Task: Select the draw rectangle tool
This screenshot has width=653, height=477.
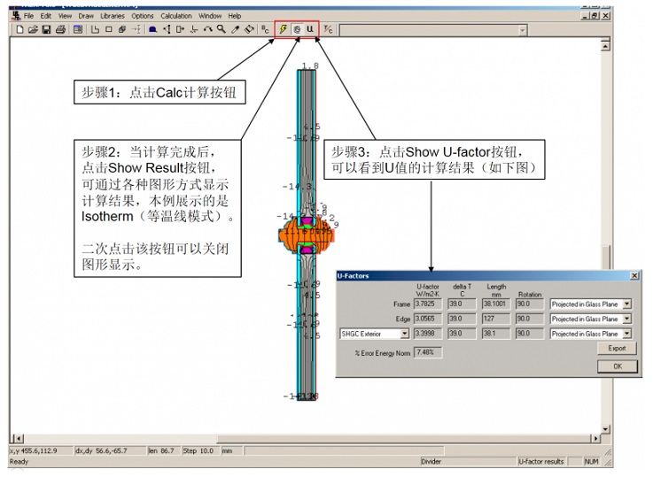Action: click(x=108, y=29)
